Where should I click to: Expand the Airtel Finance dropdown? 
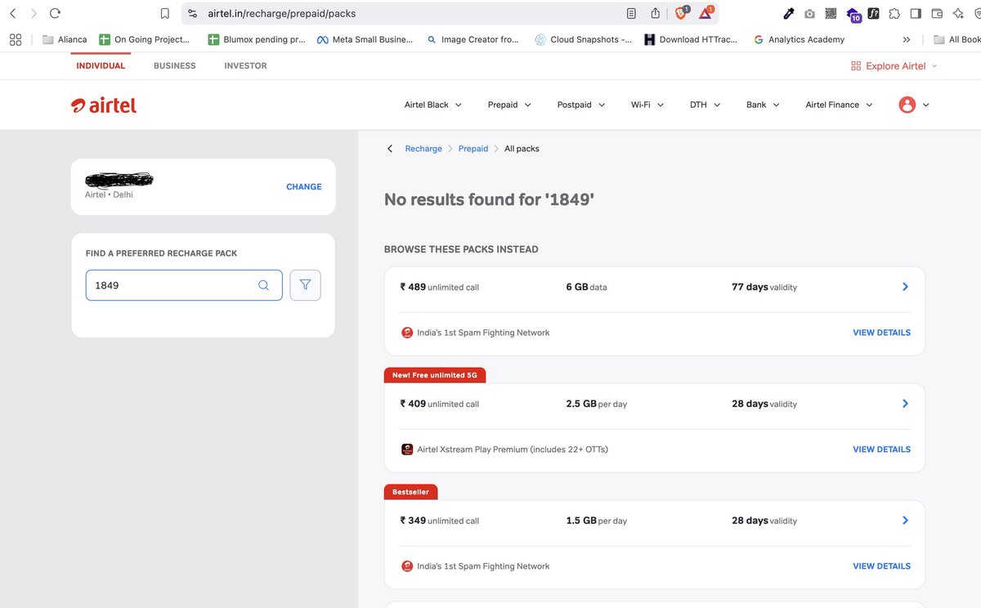coord(840,105)
